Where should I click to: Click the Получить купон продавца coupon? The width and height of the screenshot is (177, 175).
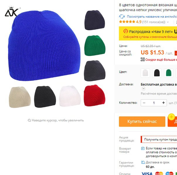(159, 140)
